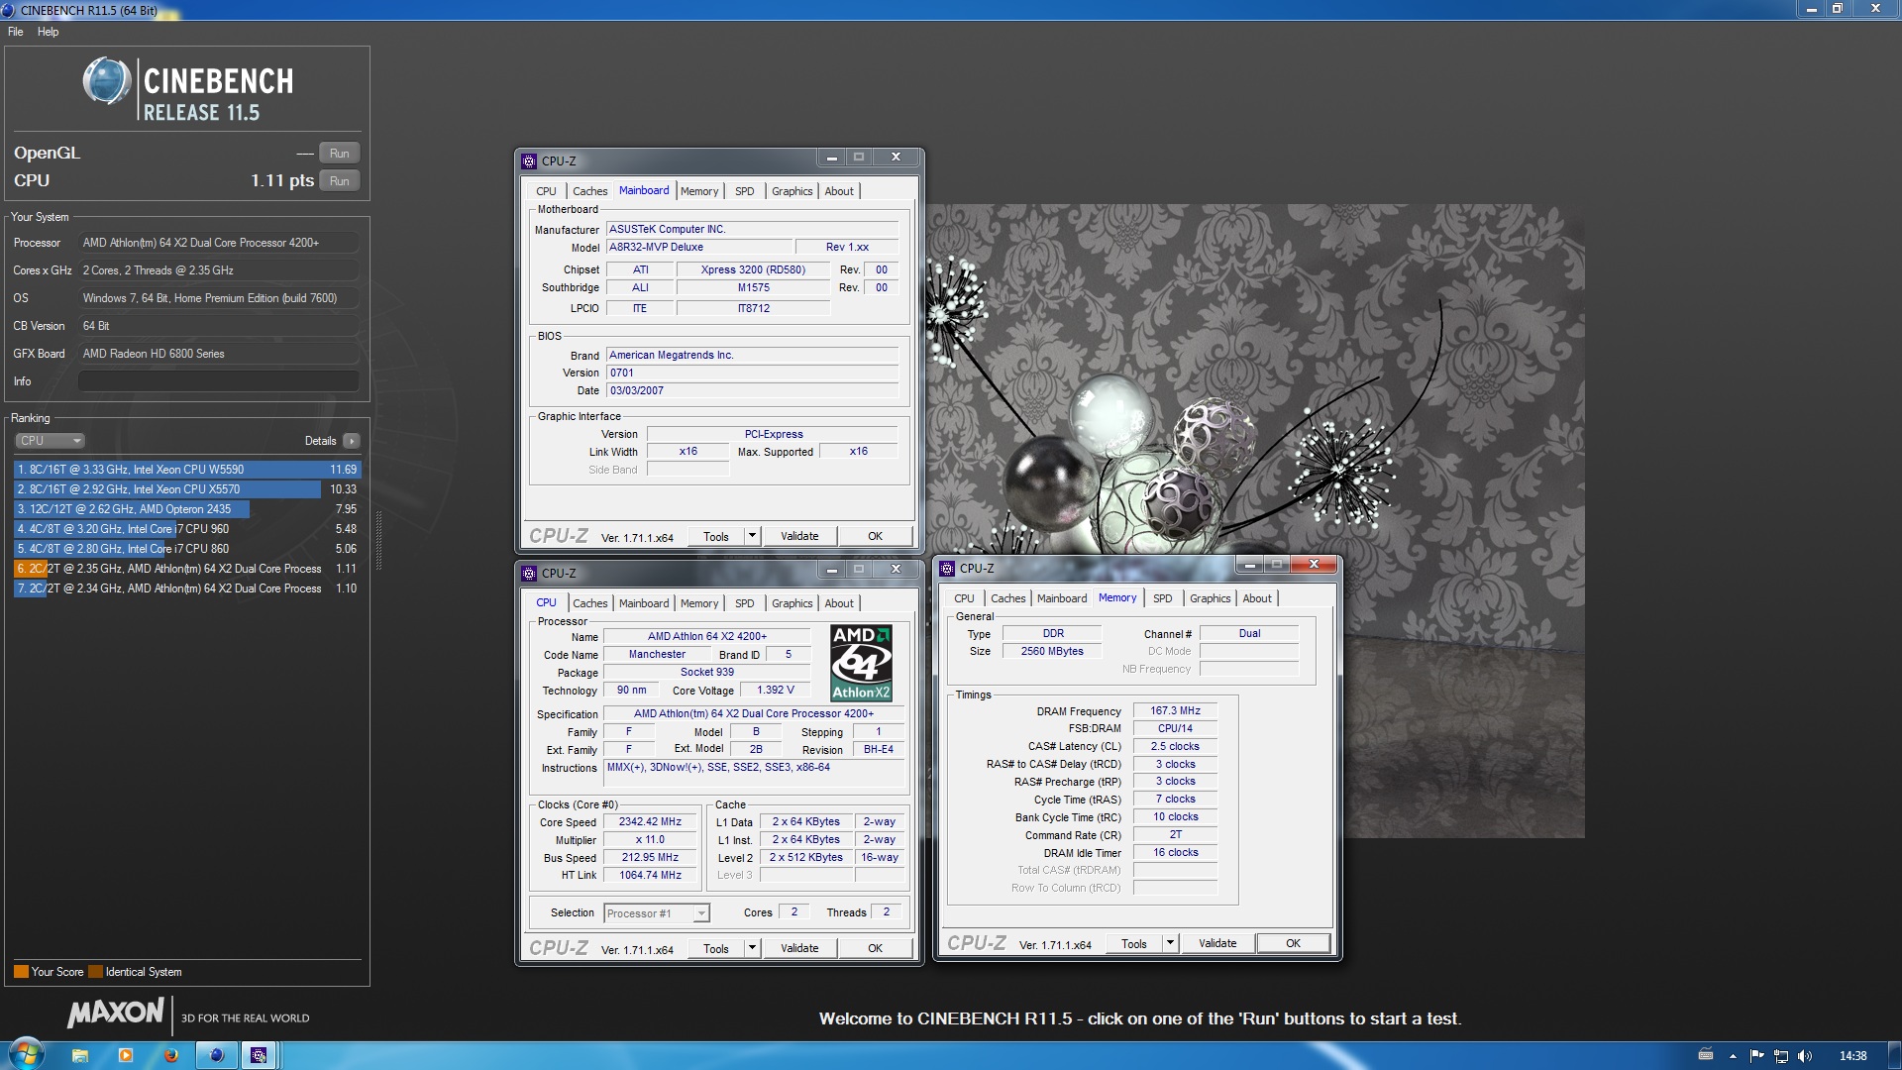Open Graphics tab in the Memory CPU-Z window
The height and width of the screenshot is (1070, 1902).
point(1210,598)
